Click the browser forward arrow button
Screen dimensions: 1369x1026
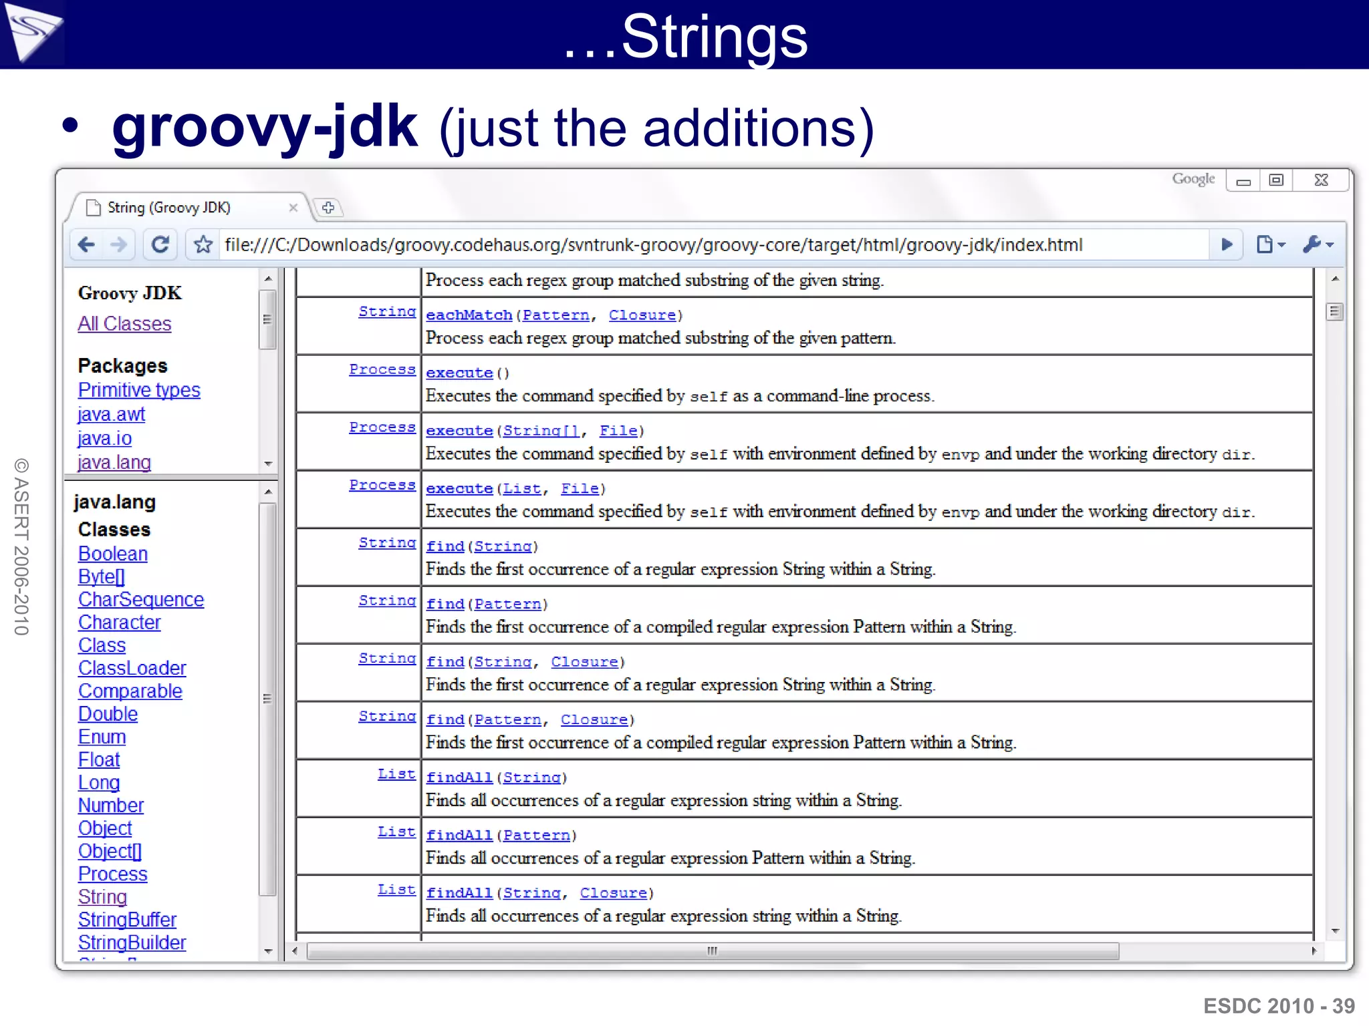pyautogui.click(x=119, y=244)
